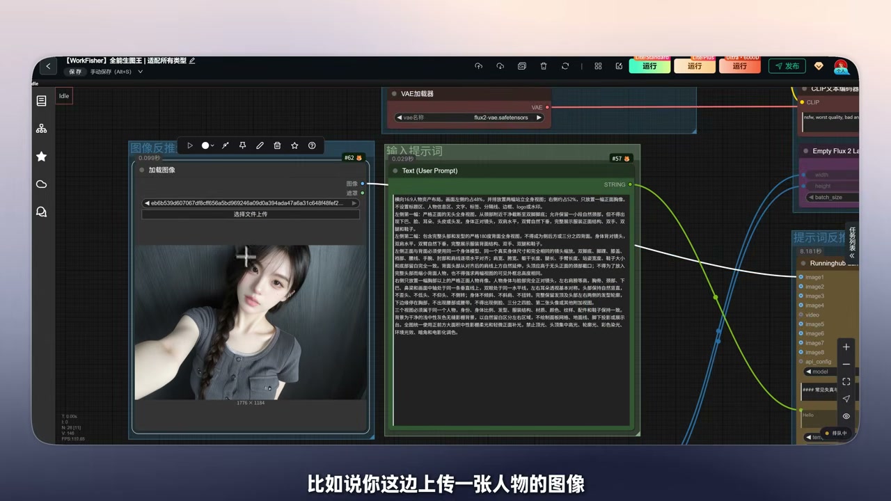
Task: Click the refresh icon in top bar
Action: click(565, 66)
